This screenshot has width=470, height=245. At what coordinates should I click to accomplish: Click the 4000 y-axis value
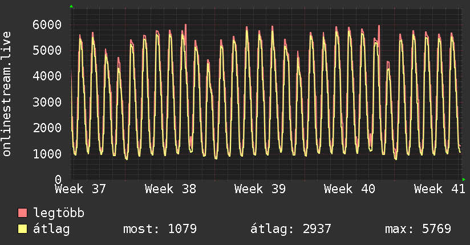(47, 76)
